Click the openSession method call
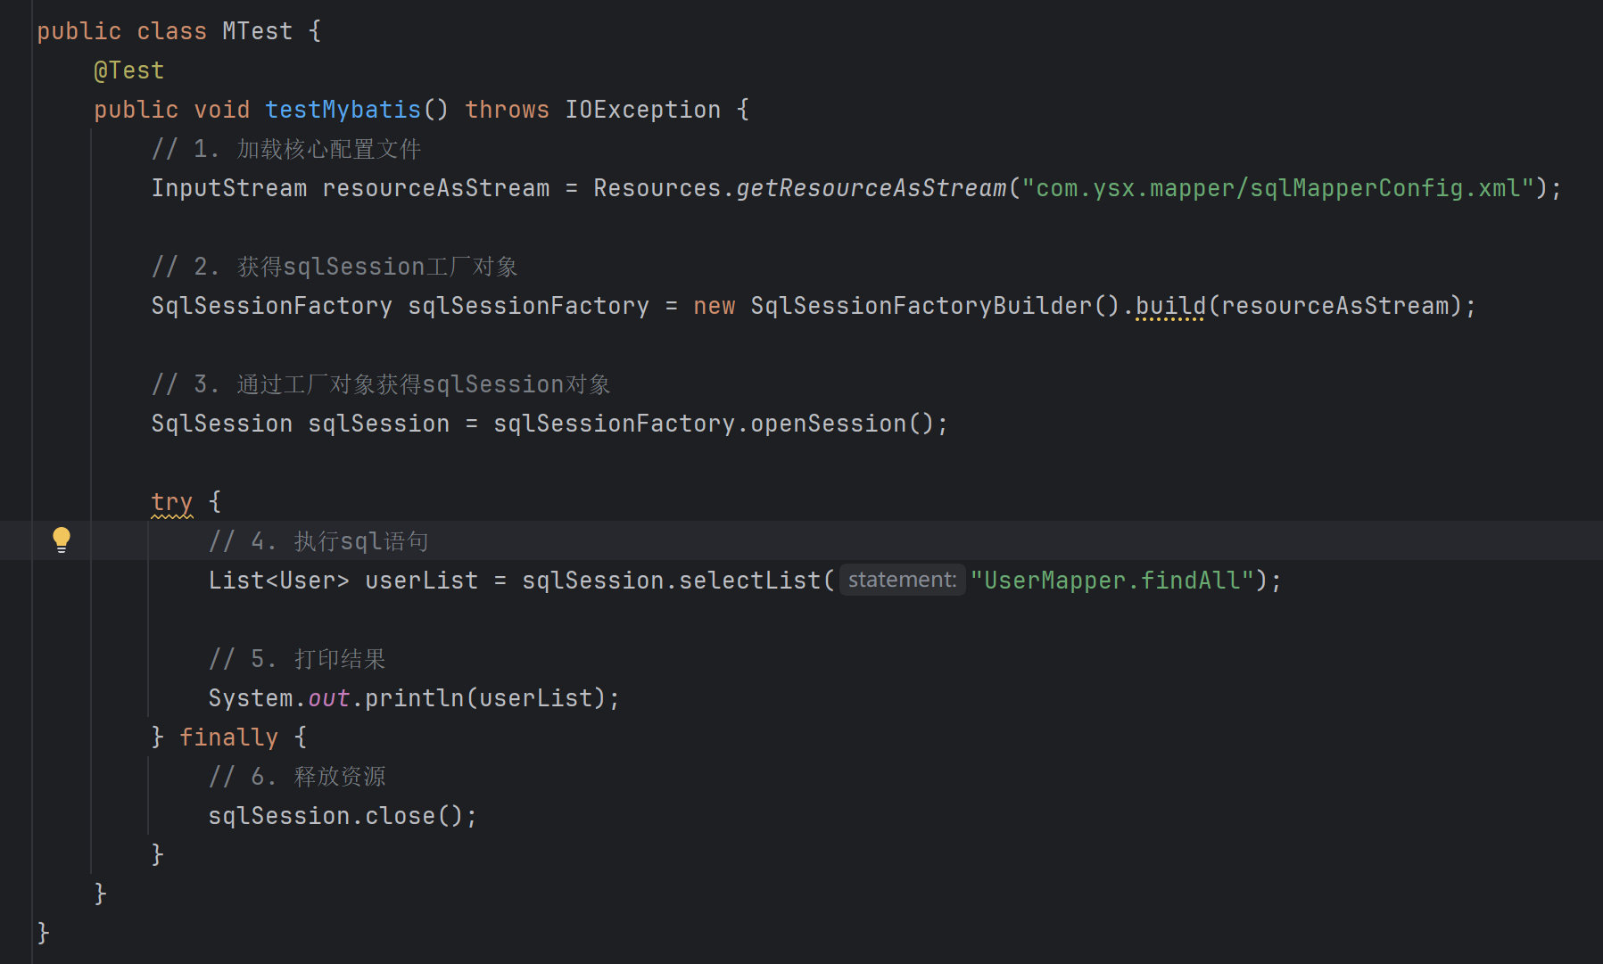 (828, 424)
